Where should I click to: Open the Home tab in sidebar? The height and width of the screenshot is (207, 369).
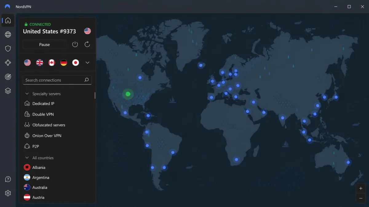coord(8,21)
